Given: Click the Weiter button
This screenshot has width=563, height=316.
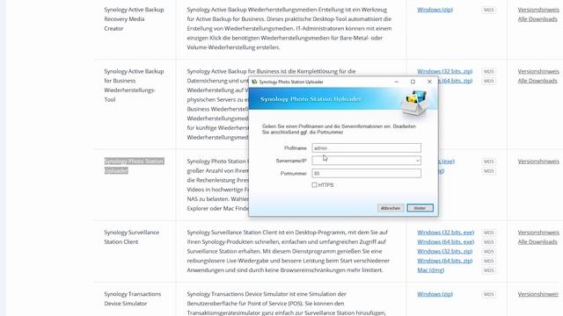Looking at the screenshot, I should [420, 208].
